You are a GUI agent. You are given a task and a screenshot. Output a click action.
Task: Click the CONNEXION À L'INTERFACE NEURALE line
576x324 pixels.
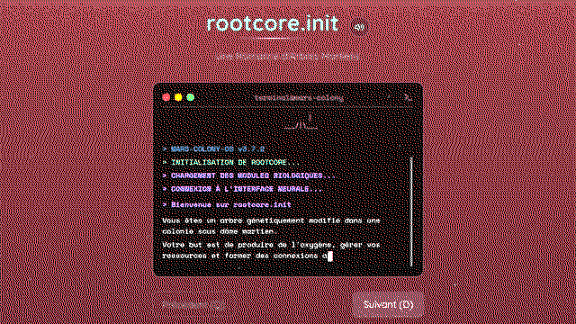(242, 189)
